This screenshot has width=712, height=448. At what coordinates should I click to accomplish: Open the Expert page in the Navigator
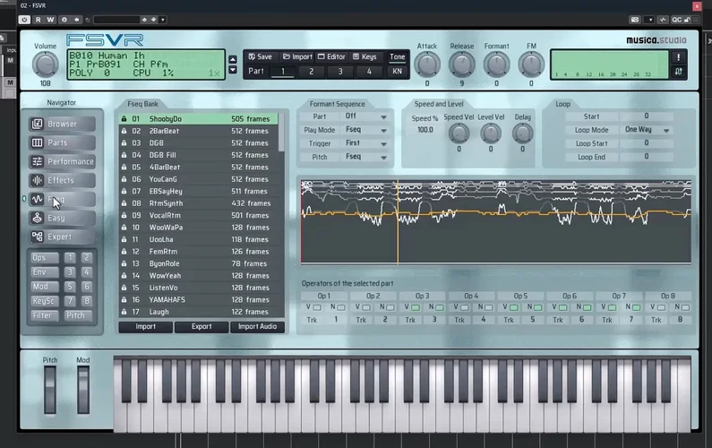click(x=62, y=237)
